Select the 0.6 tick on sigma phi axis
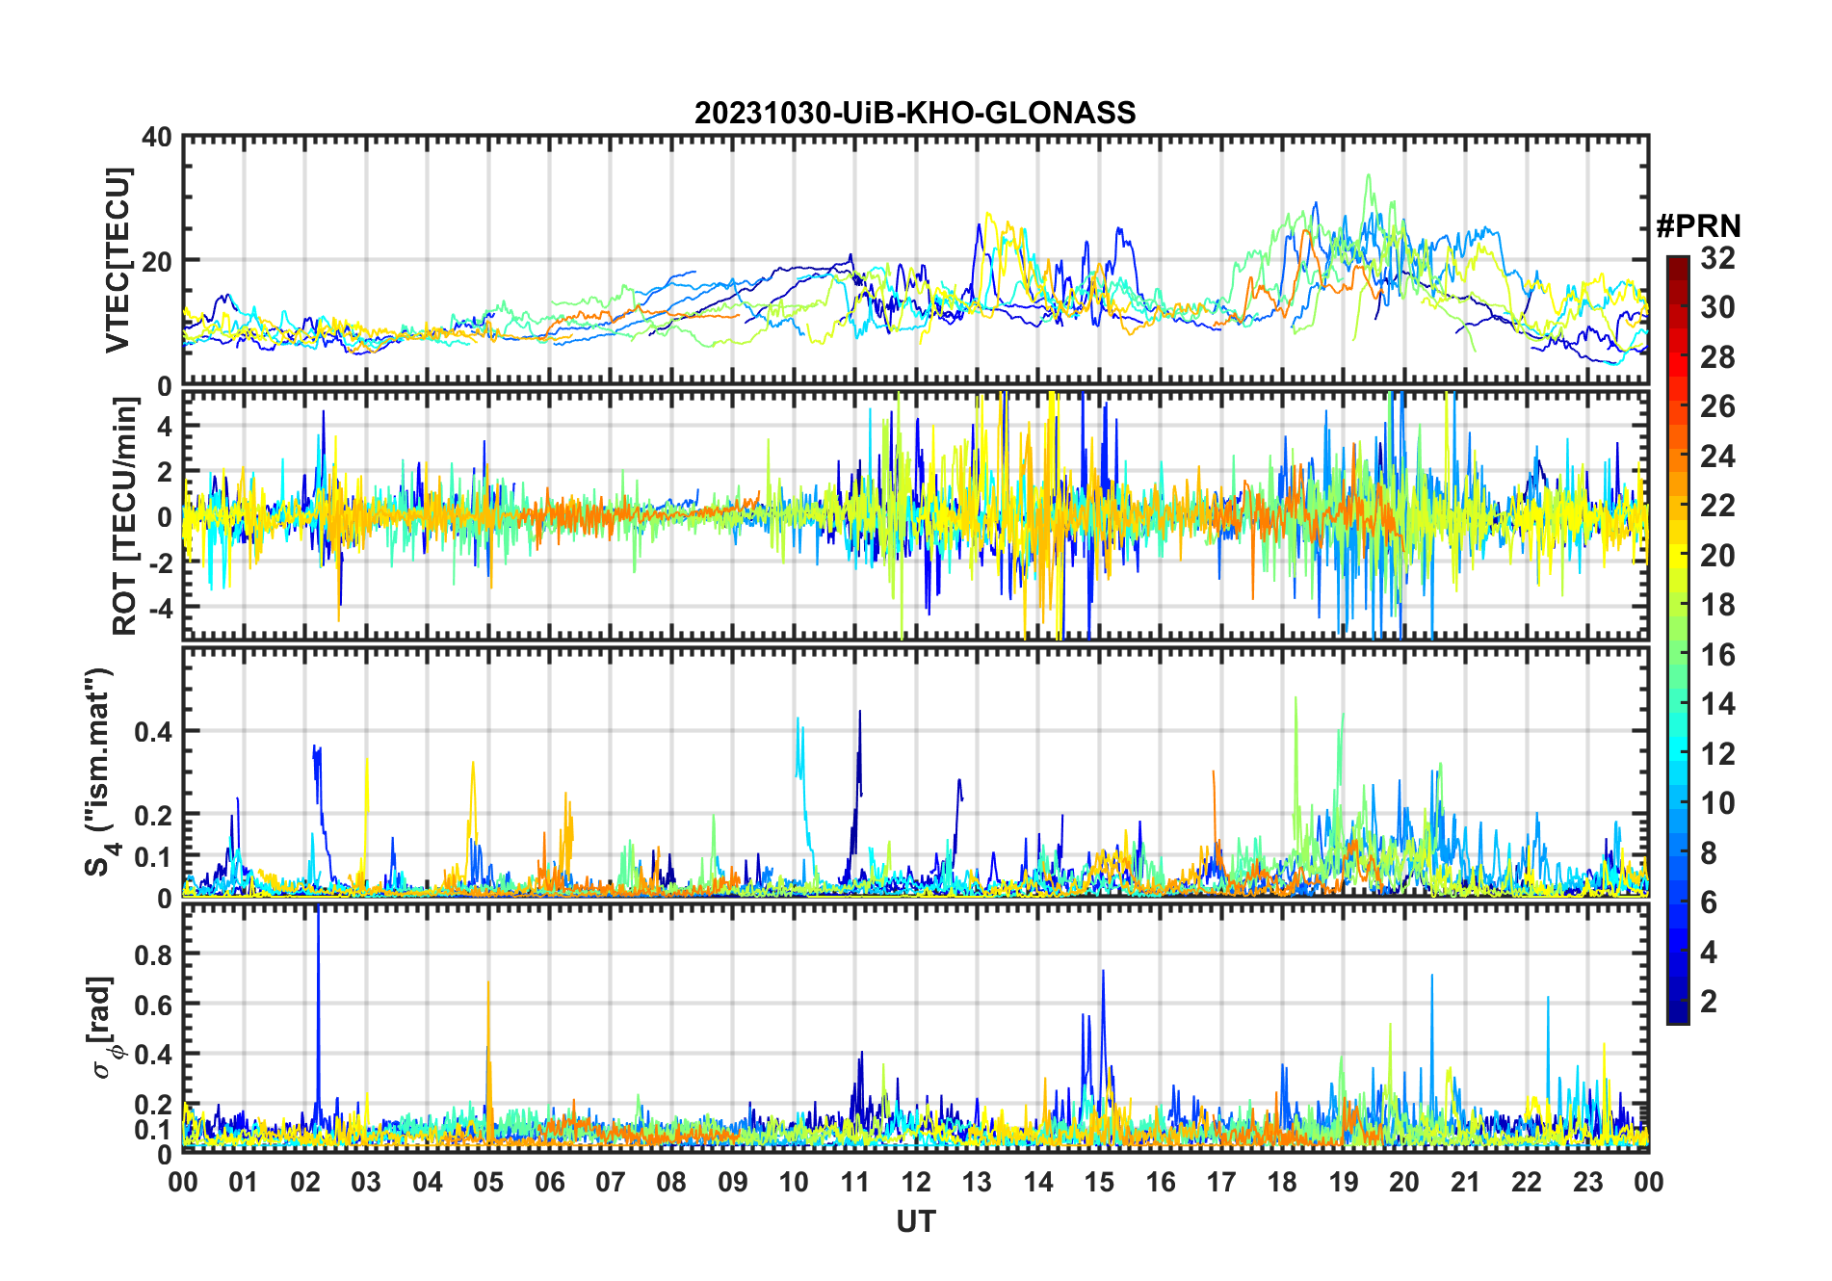Viewport: 1832px width, 1281px height. [x=153, y=1005]
